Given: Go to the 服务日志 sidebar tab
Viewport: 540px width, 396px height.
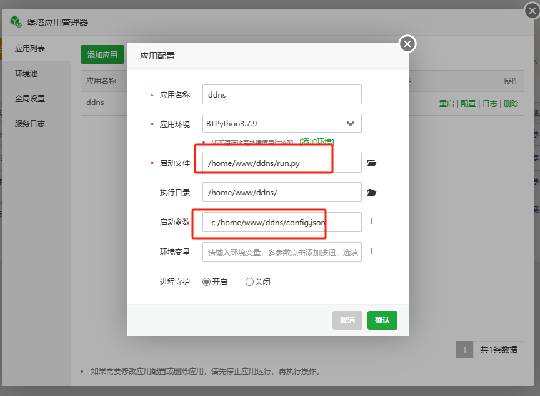Looking at the screenshot, I should coord(30,124).
